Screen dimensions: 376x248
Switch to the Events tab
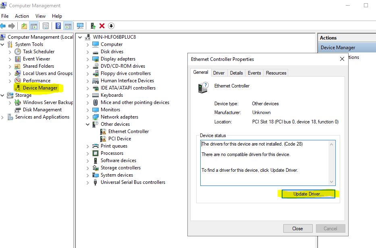point(254,73)
